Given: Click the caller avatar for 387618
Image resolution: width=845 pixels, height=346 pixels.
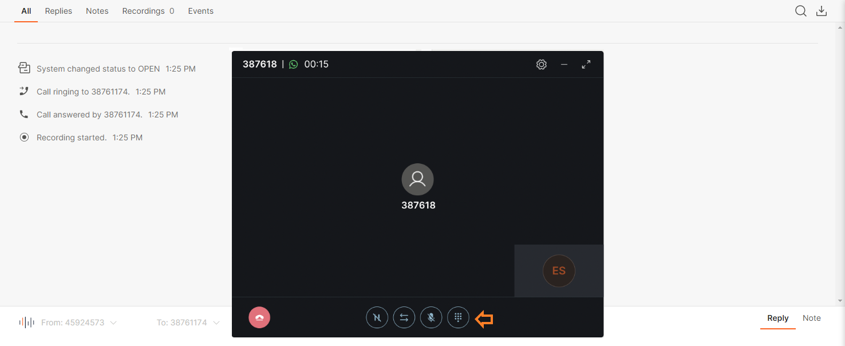Looking at the screenshot, I should [417, 179].
